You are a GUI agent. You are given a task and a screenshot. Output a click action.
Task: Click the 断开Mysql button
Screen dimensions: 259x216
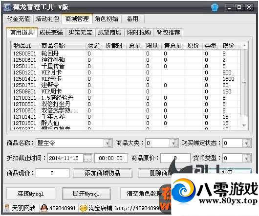coord(86,194)
